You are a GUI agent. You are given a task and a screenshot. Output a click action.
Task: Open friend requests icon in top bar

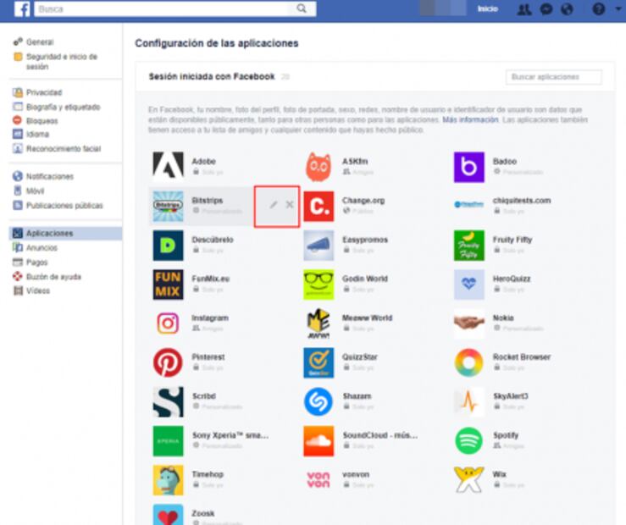tap(524, 9)
